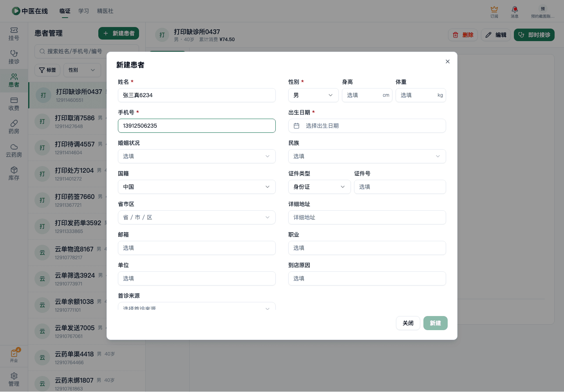This screenshot has width=564, height=392.
Task: Select patient 打印待调4557 in list
Action: [x=67, y=148]
